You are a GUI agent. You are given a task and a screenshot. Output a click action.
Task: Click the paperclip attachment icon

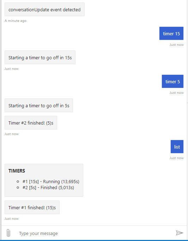click(8, 233)
